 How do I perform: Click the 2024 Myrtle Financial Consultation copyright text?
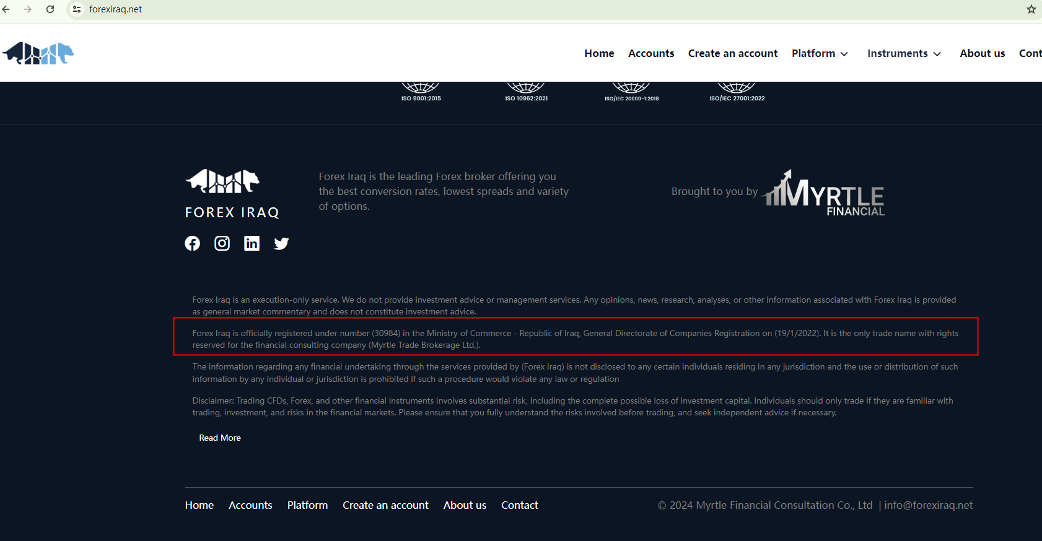(x=765, y=505)
